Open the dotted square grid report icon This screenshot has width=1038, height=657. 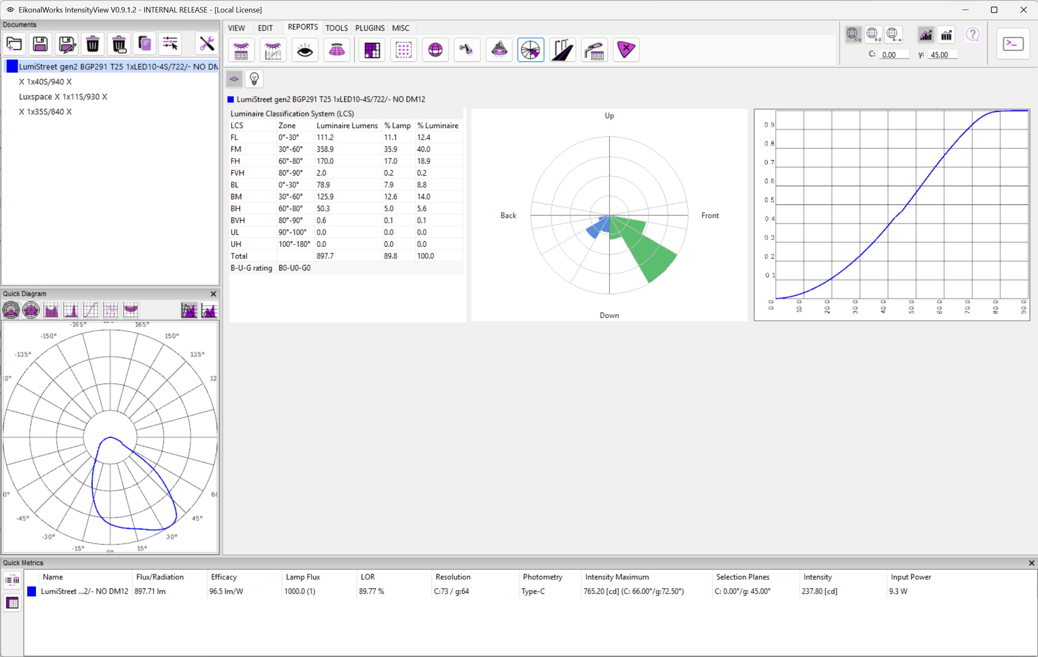[x=404, y=50]
